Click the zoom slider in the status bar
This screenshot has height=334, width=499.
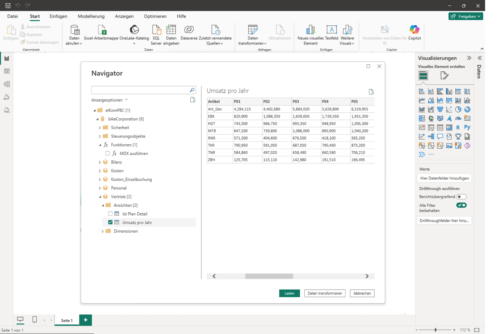point(436,330)
